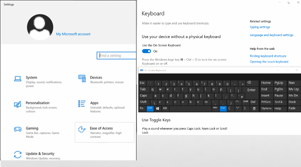Open Language and keyboard settings link
The width and height of the screenshot is (301, 167).
point(272,35)
